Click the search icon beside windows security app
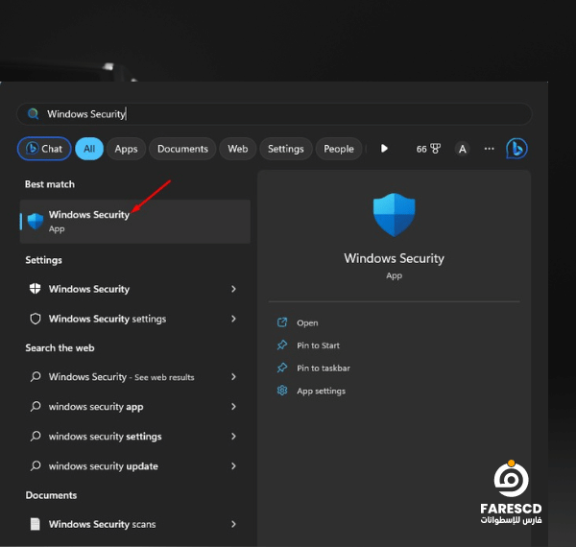 click(36, 406)
